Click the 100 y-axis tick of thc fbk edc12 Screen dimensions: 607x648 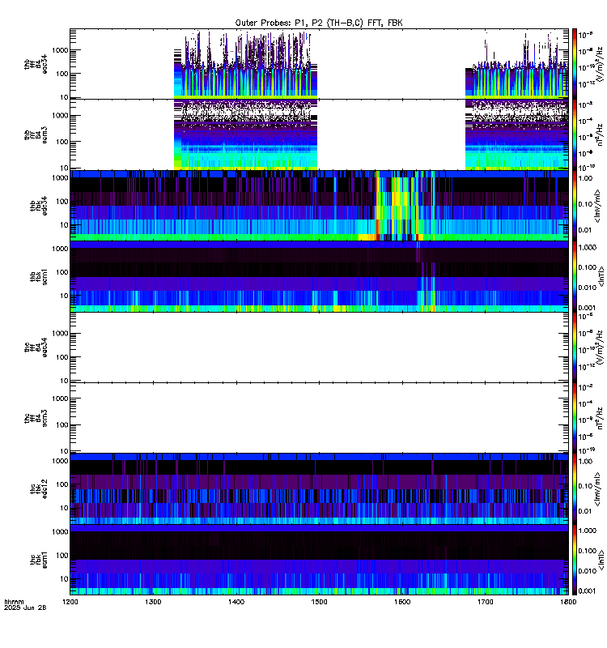pyautogui.click(x=62, y=484)
